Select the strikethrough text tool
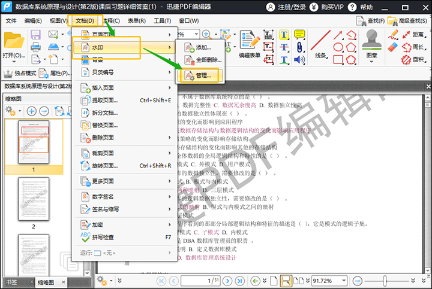 284,47
